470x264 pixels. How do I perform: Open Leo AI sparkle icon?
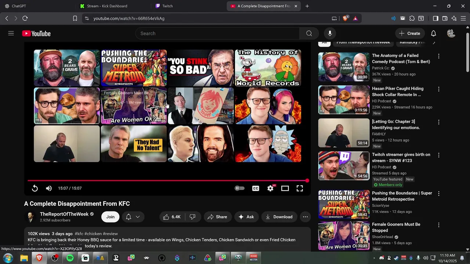[x=454, y=18]
